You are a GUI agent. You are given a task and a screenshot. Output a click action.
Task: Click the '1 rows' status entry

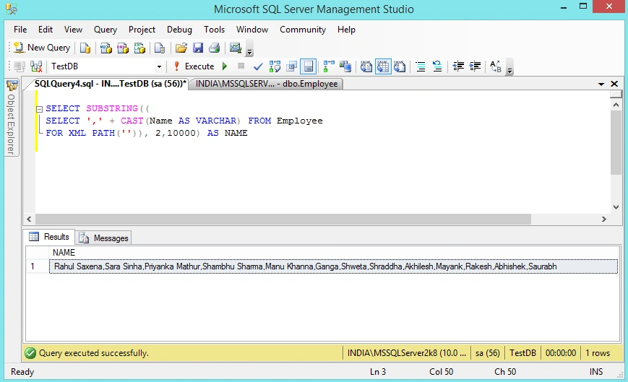598,353
